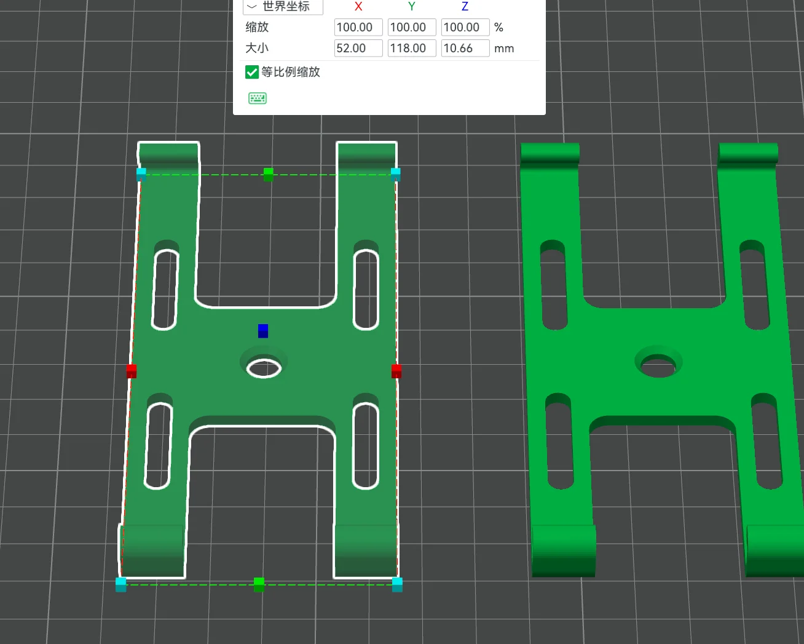
Task: Click the Z scale percentage field
Action: pos(465,27)
